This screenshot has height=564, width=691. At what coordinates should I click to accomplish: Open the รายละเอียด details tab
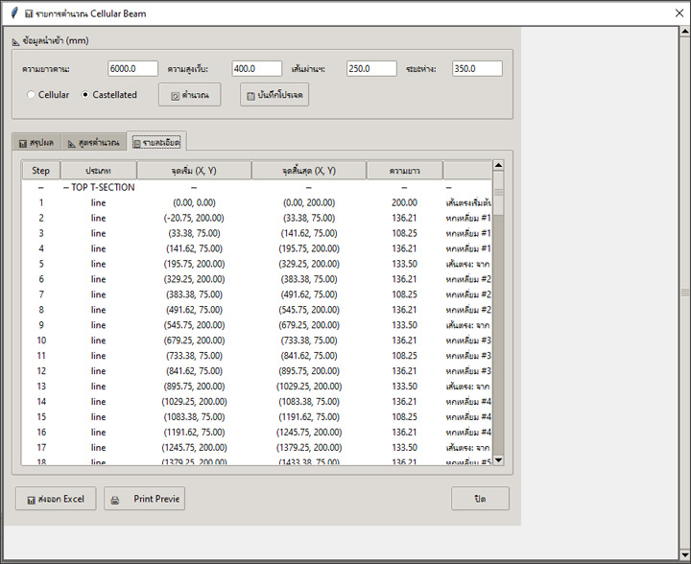(x=155, y=142)
